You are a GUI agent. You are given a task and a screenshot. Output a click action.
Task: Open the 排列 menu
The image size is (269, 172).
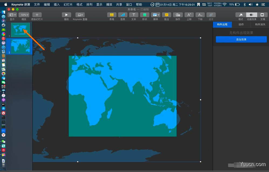tap(89, 5)
